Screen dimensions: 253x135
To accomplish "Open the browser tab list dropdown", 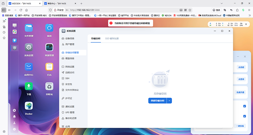I will 222,3.
